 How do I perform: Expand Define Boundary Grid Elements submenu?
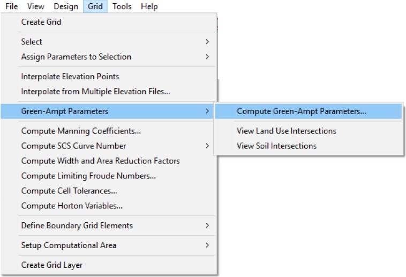(x=77, y=226)
